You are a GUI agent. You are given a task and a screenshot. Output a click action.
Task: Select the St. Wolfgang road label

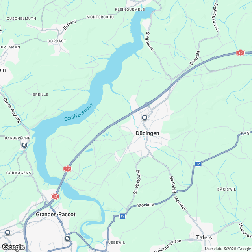(x=137, y=182)
